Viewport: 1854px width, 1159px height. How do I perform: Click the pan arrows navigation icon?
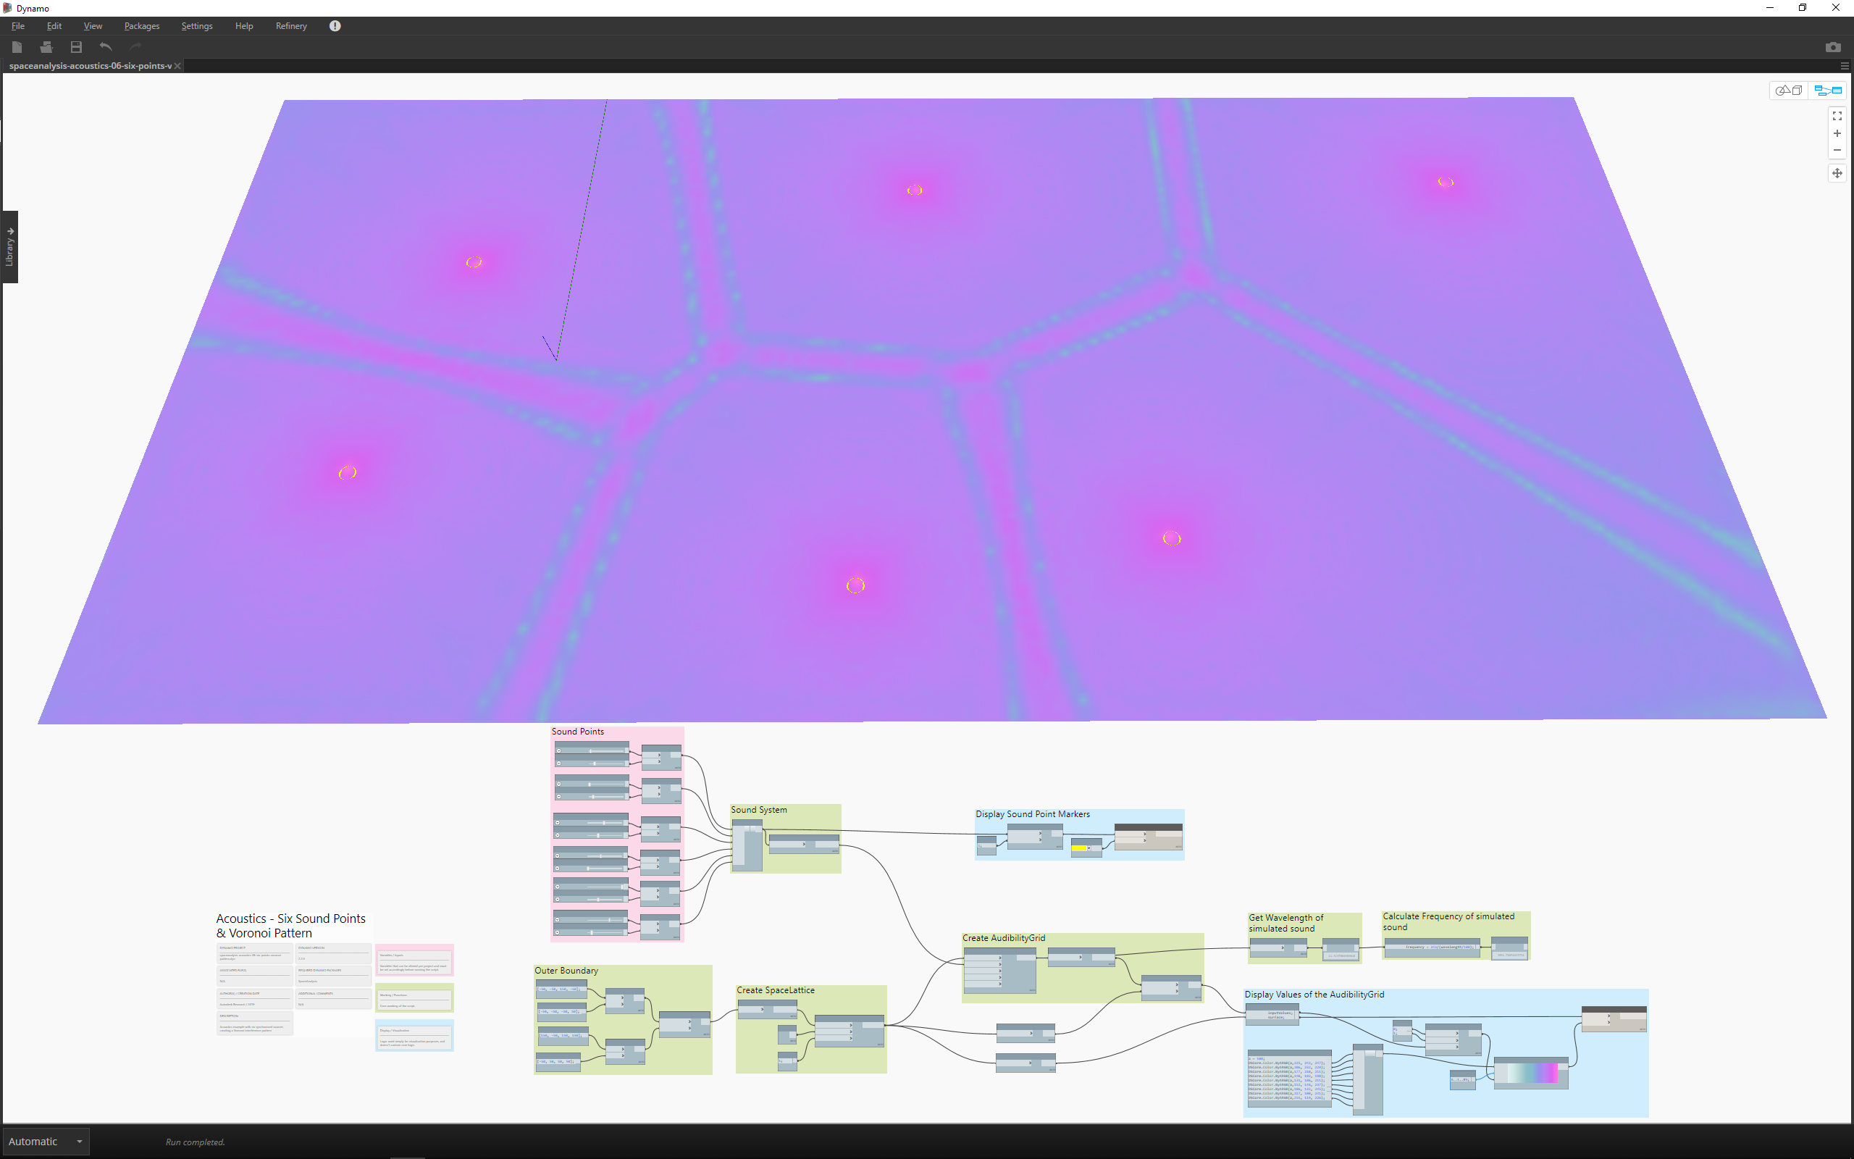[1837, 173]
